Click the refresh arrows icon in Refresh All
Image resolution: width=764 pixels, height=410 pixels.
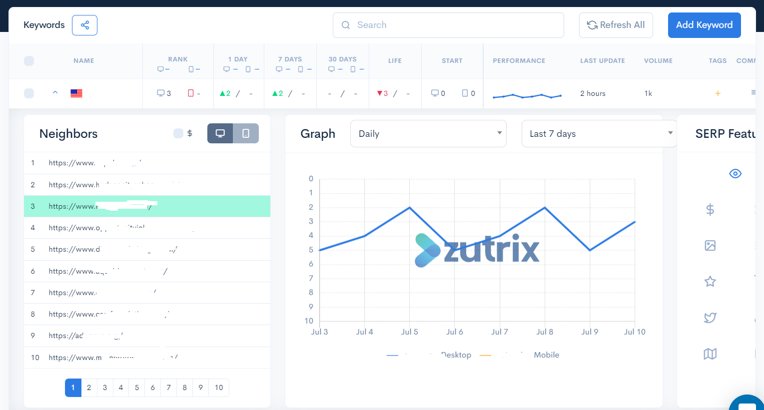tap(593, 25)
